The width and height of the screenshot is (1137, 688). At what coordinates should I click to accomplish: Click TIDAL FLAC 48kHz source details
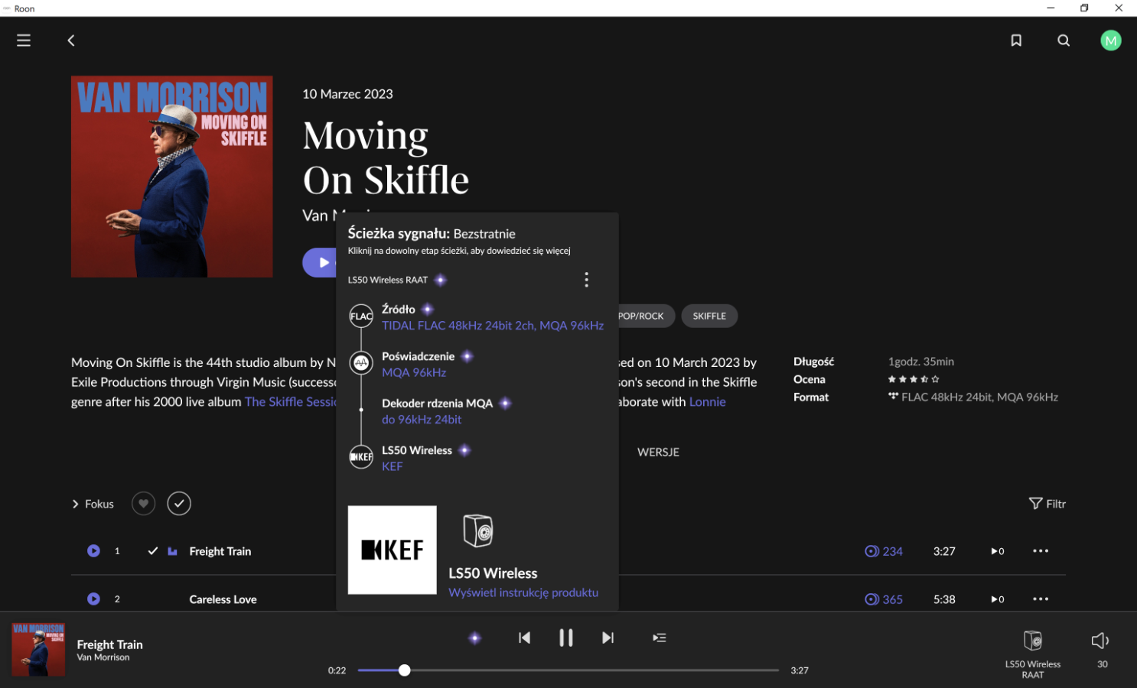pyautogui.click(x=493, y=326)
